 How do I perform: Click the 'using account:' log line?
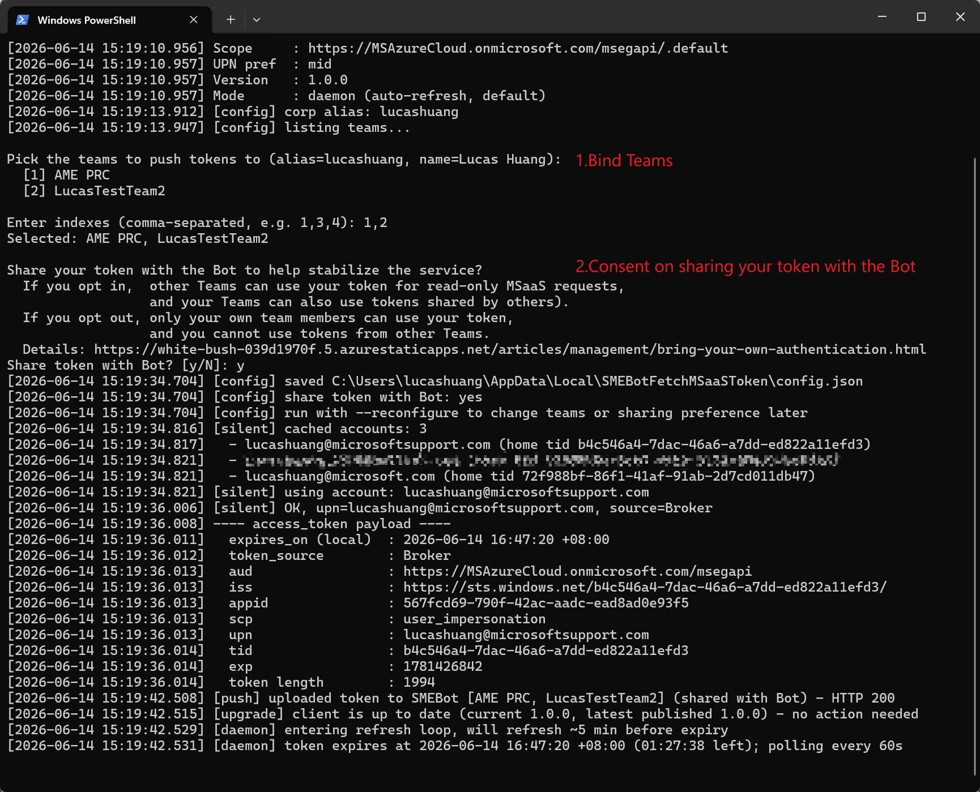328,492
